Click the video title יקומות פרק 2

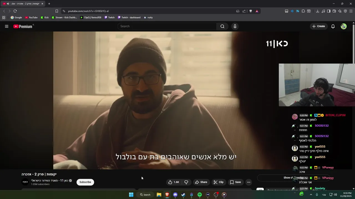[x=39, y=174]
